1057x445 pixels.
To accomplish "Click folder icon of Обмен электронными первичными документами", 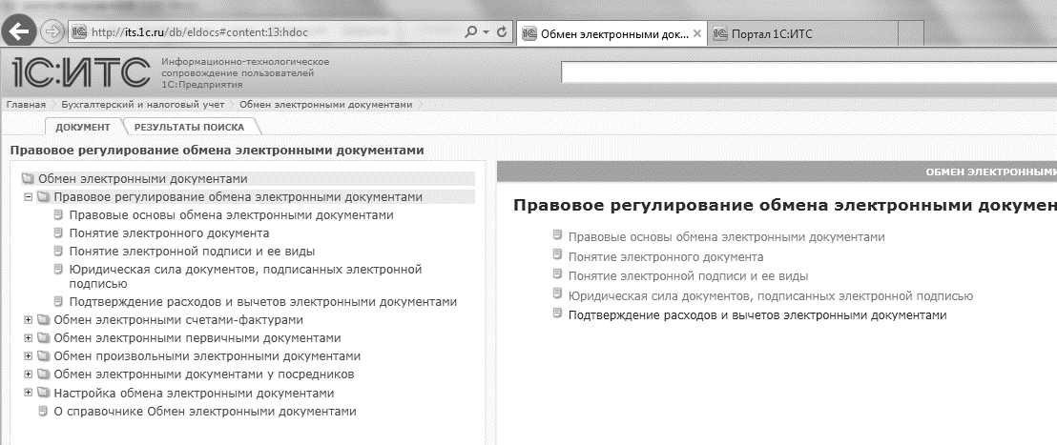I will (x=43, y=338).
